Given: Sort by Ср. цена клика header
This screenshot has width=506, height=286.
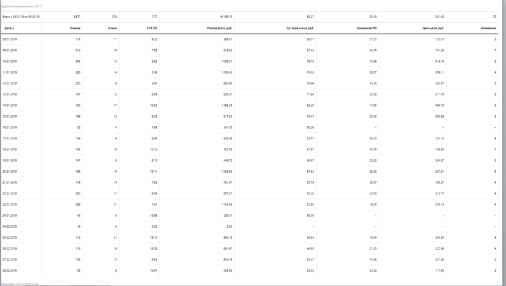Looking at the screenshot, I should point(301,28).
